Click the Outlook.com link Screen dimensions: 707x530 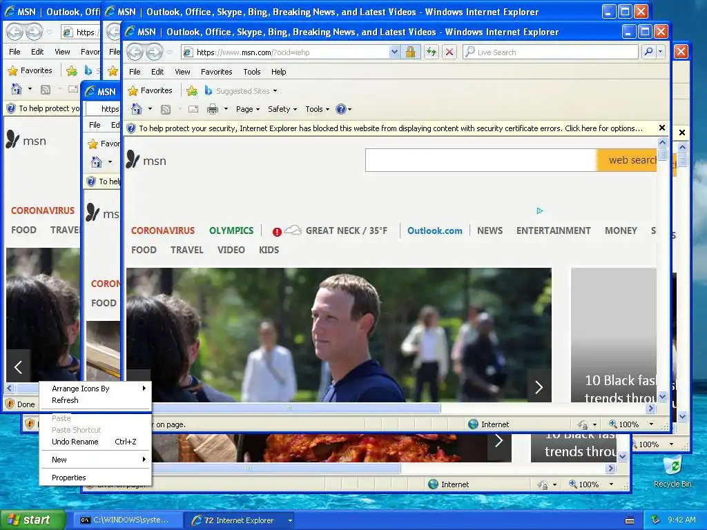435,230
